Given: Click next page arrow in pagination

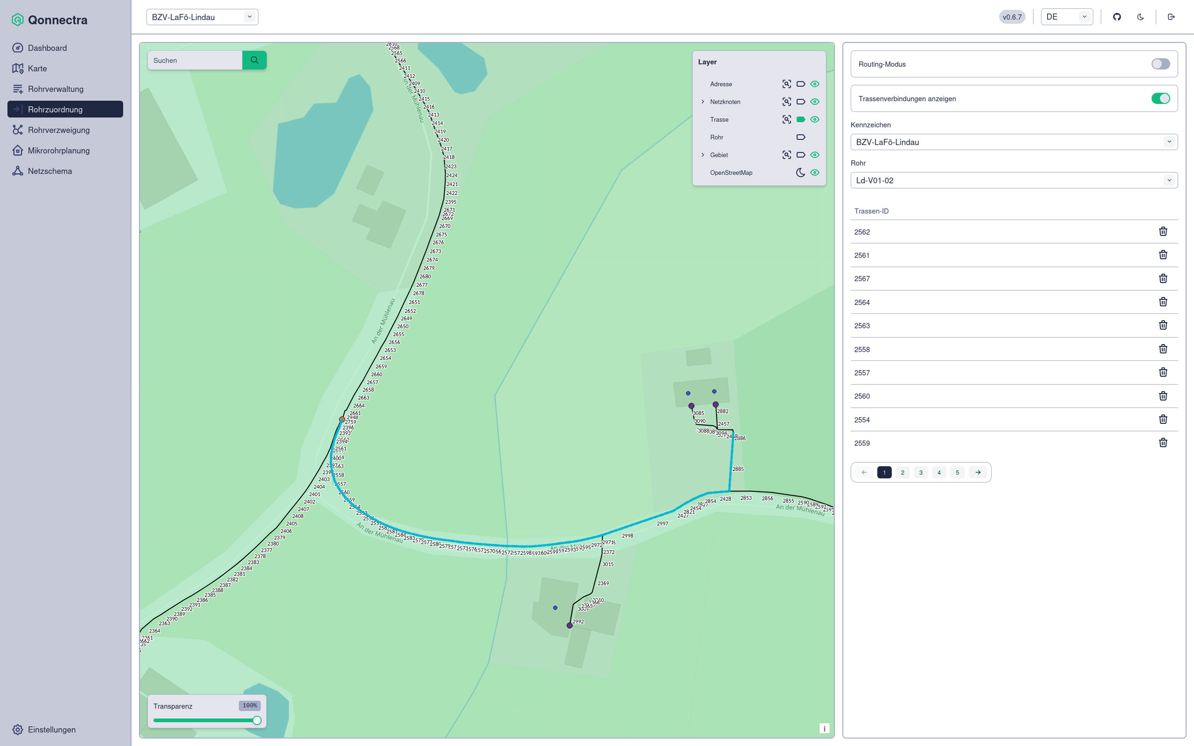Looking at the screenshot, I should click(x=978, y=472).
